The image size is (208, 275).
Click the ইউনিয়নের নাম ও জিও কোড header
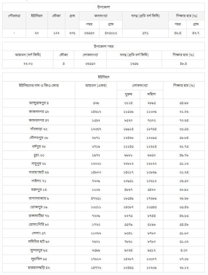(x=39, y=86)
